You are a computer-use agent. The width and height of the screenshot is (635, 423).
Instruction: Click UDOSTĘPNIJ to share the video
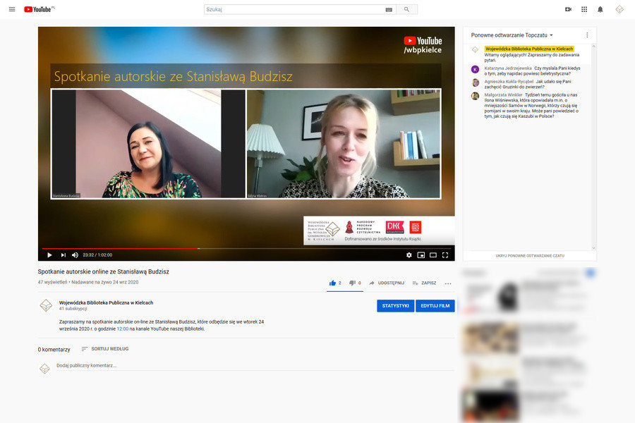386,283
